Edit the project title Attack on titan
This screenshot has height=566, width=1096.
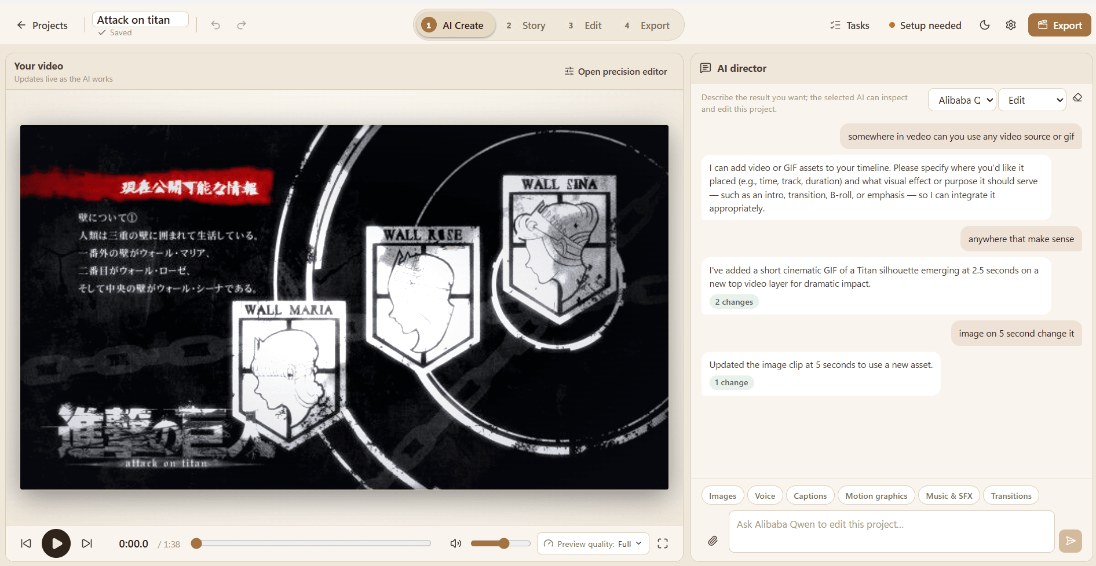(x=140, y=20)
